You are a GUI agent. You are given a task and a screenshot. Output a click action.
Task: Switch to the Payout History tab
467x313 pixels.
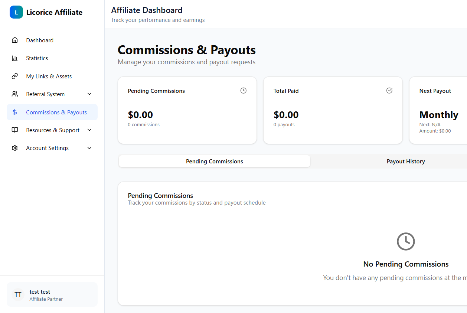tap(405, 162)
